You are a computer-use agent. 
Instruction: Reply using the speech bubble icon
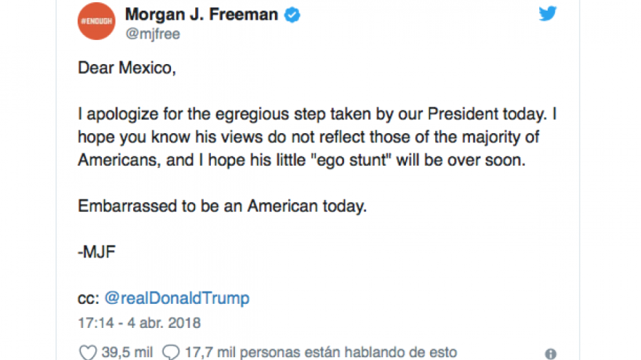[x=171, y=352]
